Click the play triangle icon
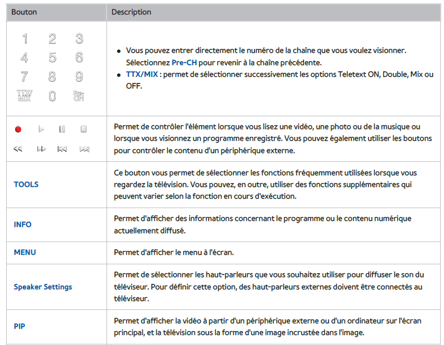 coord(41,130)
